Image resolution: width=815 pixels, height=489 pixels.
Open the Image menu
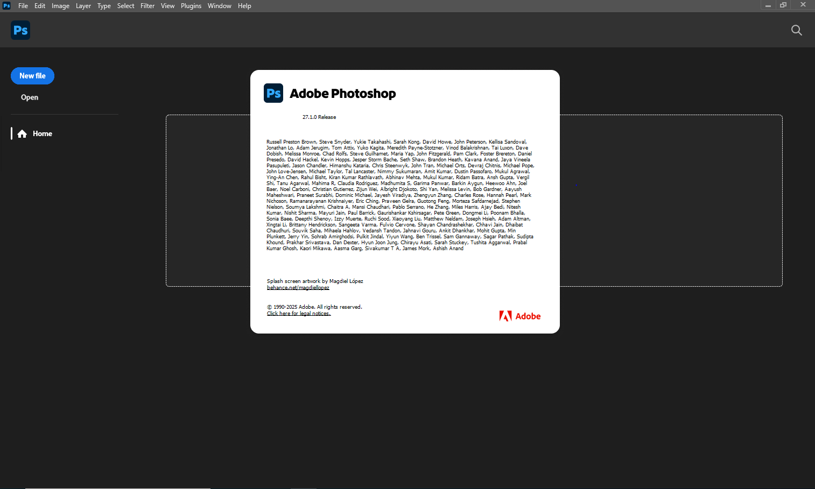60,6
